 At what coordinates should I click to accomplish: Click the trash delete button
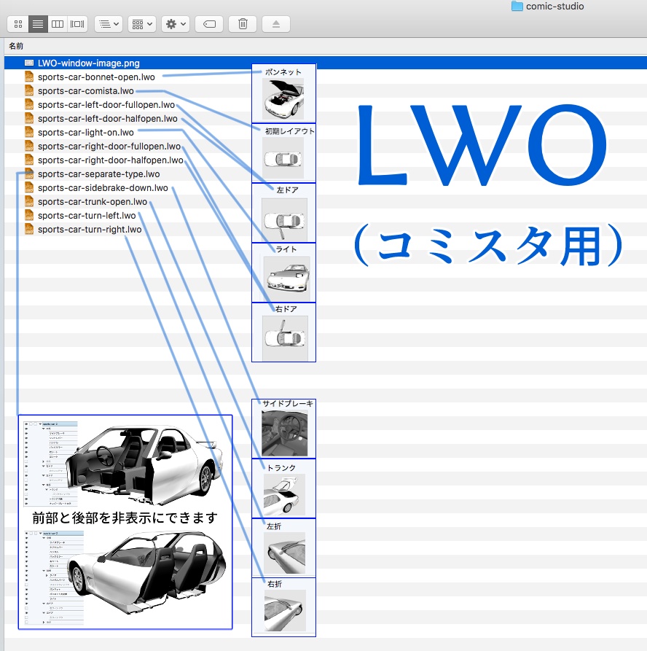coord(243,24)
